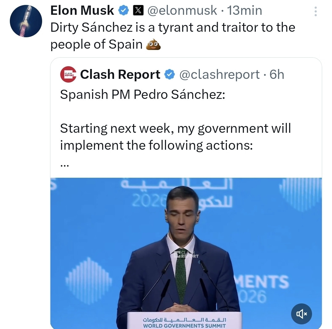Unmute the video with the speaker icon
Screen dimensions: 332x329
pos(302,314)
